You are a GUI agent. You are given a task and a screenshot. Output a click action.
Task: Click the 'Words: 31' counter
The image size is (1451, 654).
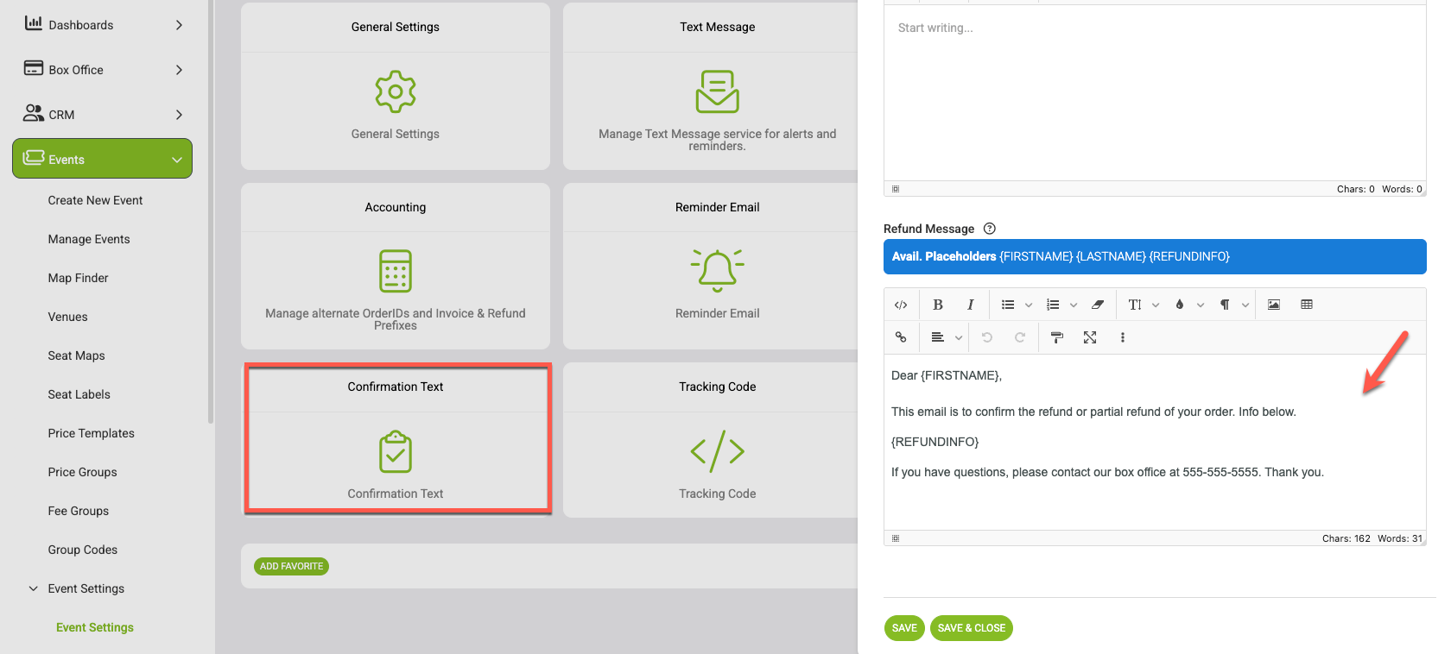[1399, 538]
